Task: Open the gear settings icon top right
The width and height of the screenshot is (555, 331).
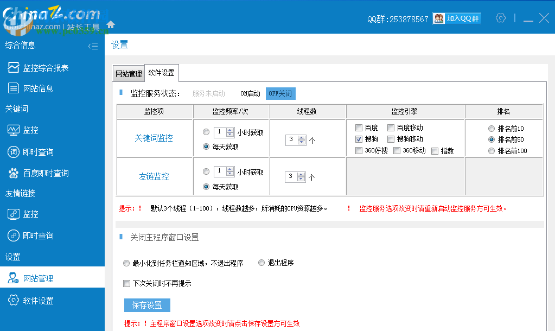Action: (500, 17)
